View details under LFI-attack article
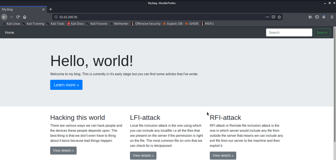Viewport: 336px width, 160px height. pyautogui.click(x=143, y=155)
